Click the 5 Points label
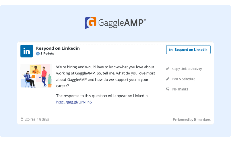This screenshot has height=142, width=231. click(x=47, y=54)
